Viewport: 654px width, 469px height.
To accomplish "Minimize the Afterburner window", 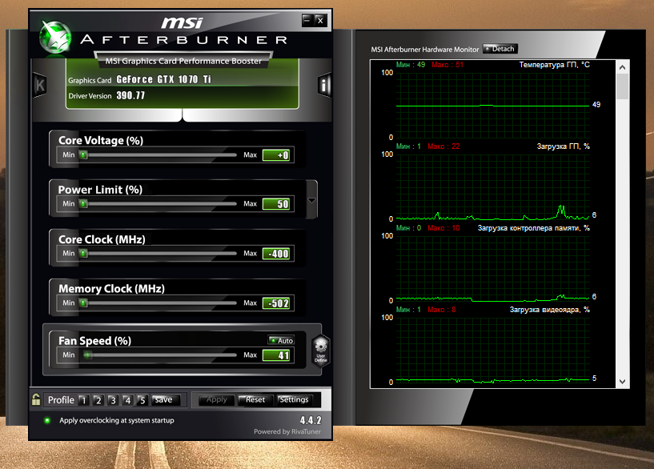I will pyautogui.click(x=307, y=20).
